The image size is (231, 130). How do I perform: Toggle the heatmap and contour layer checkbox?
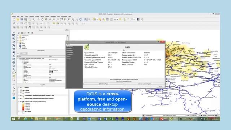(21, 99)
